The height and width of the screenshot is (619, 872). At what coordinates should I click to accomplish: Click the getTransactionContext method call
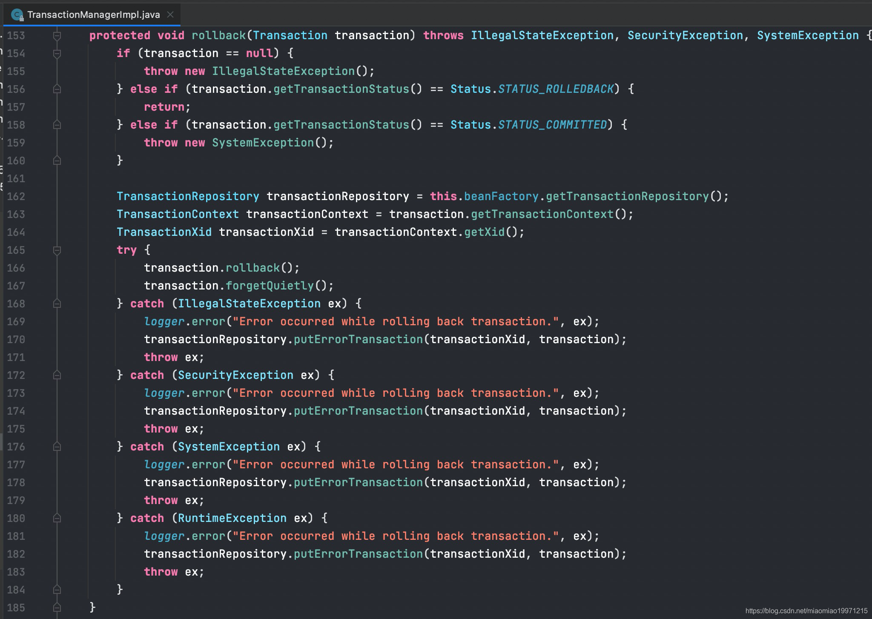pos(542,214)
